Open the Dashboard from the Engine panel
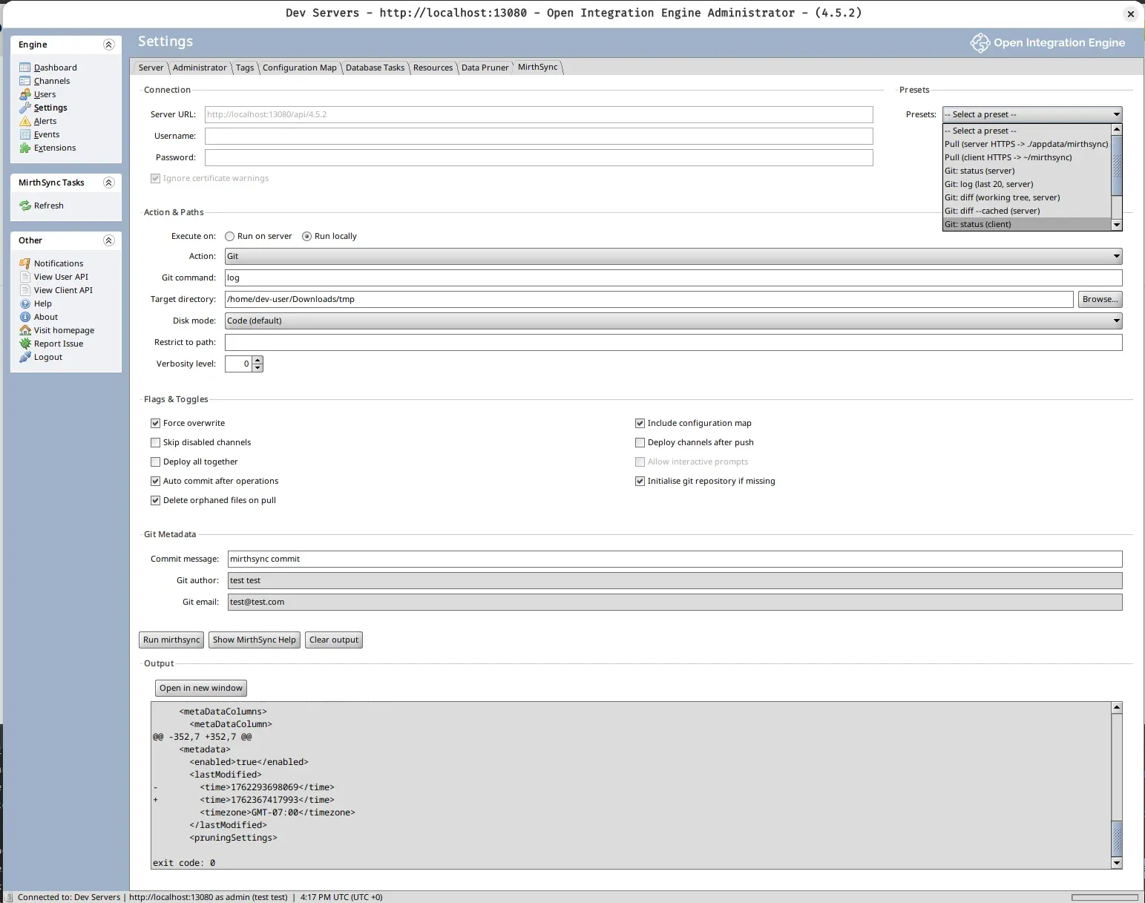 (54, 67)
